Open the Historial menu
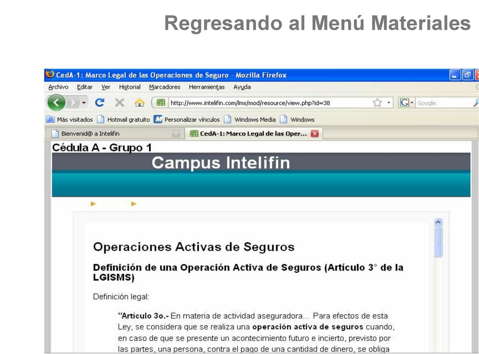This screenshot has height=354, width=479. 130,87
